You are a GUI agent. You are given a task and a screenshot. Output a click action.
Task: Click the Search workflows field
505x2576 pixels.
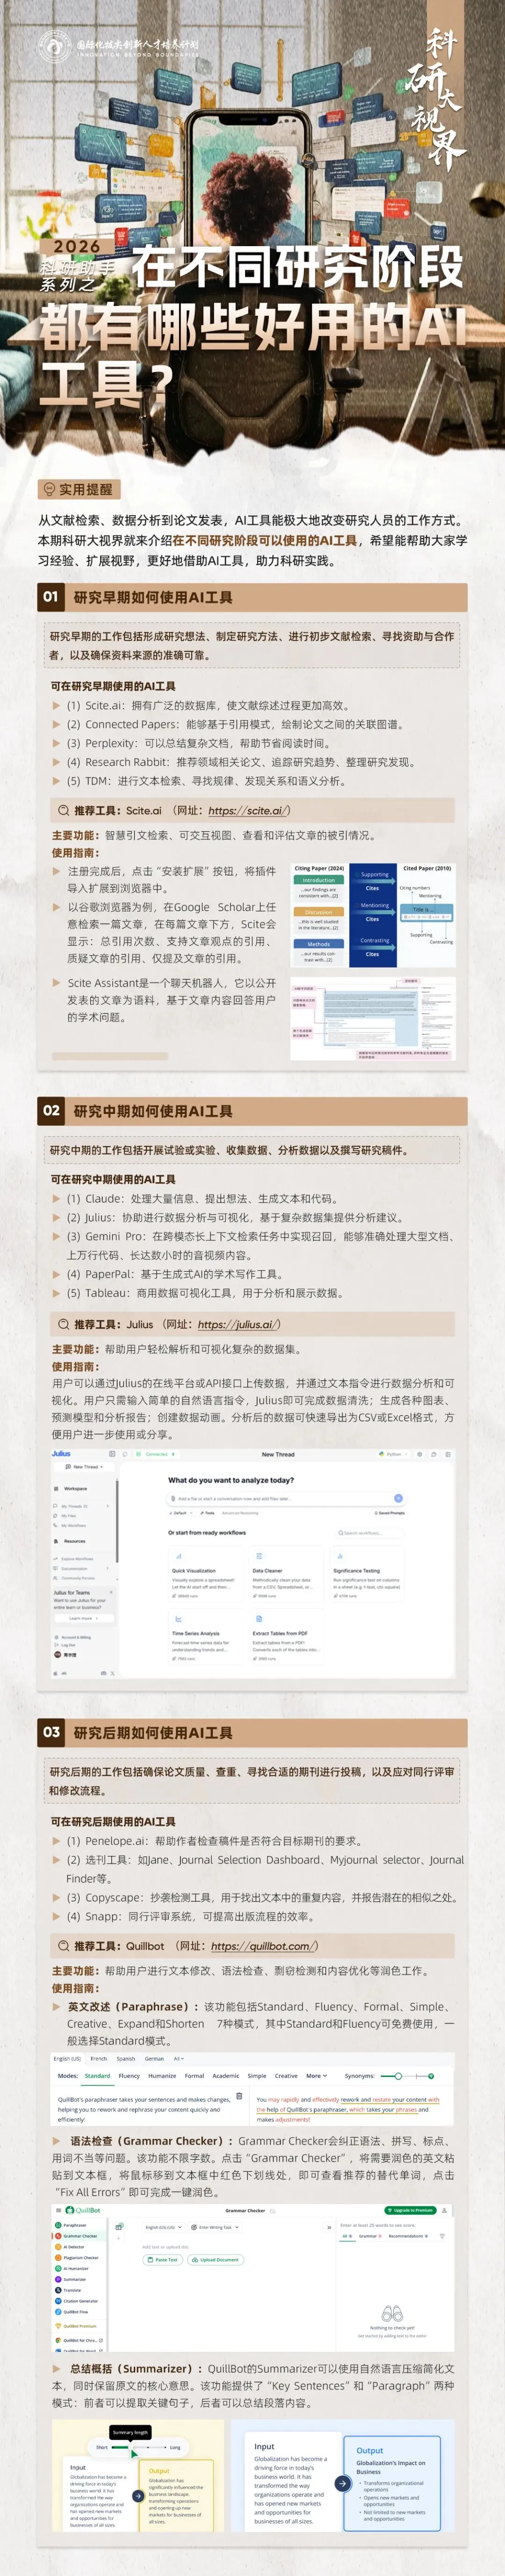click(370, 1532)
